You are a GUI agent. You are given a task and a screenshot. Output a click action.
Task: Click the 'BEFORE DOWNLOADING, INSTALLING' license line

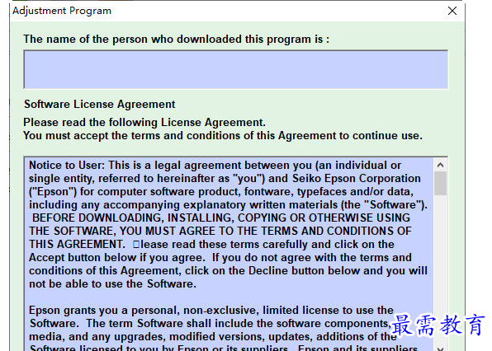[221, 218]
